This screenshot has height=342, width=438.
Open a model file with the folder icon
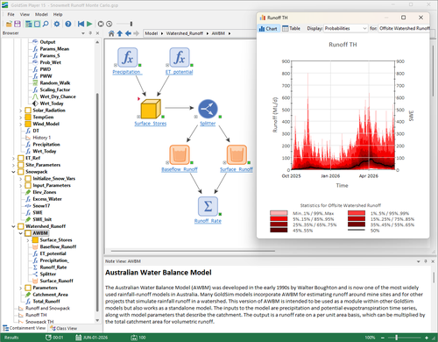(9, 24)
